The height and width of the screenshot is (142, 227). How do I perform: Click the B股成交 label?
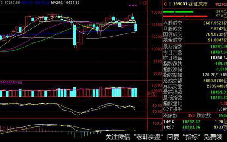pos(173,29)
